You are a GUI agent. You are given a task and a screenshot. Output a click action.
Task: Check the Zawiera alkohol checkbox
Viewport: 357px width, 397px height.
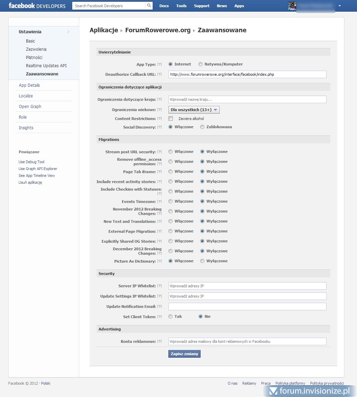pyautogui.click(x=170, y=119)
